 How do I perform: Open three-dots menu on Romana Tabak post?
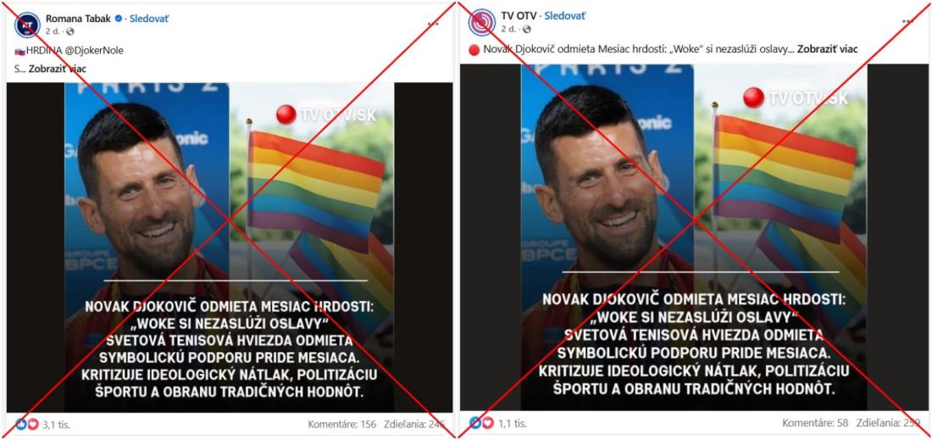click(433, 23)
